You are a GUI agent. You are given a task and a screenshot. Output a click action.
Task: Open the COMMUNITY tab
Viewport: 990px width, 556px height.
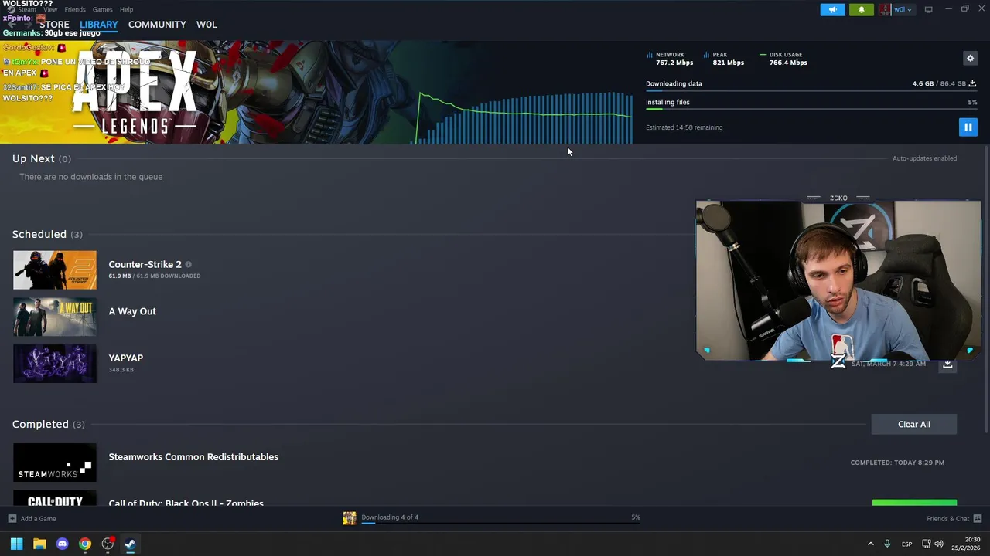(x=157, y=25)
